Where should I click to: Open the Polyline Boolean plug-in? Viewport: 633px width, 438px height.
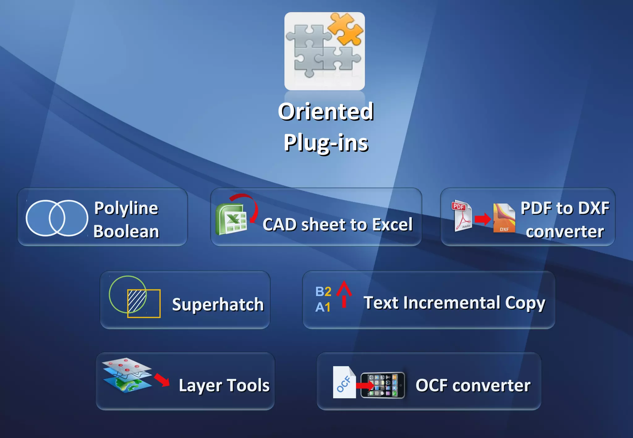pyautogui.click(x=102, y=217)
